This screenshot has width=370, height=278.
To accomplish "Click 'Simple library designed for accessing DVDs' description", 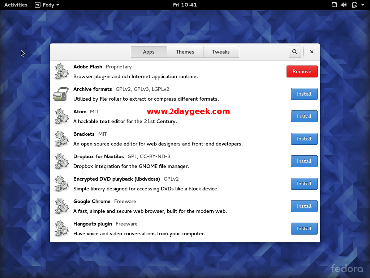I will 146,189.
